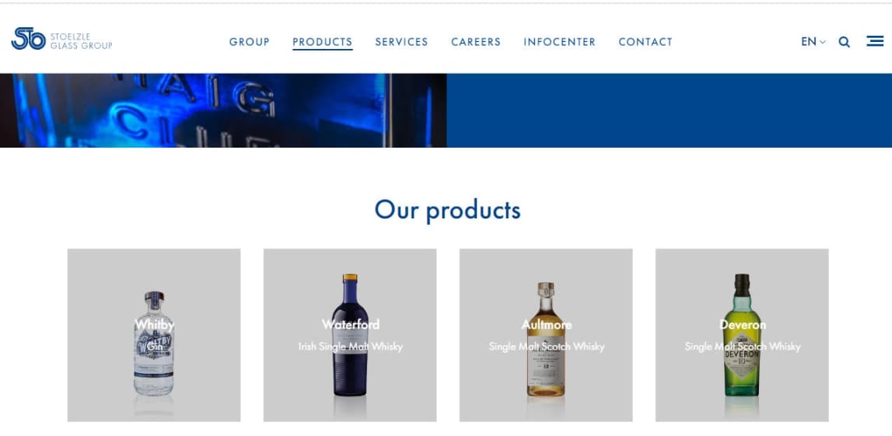Select the Whitby Gin product tile

(x=154, y=335)
